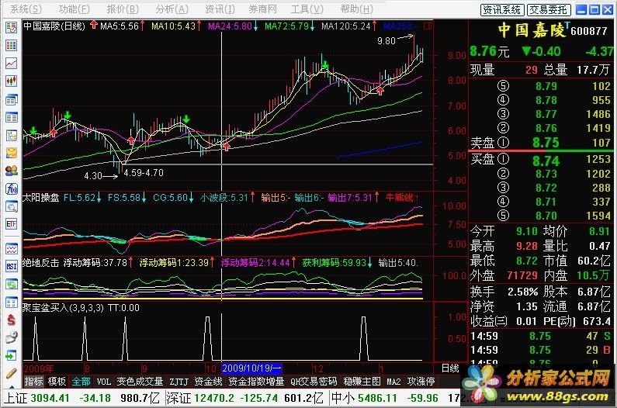Click the MA24:5.80 moving average label
The width and height of the screenshot is (617, 408).
coord(230,26)
